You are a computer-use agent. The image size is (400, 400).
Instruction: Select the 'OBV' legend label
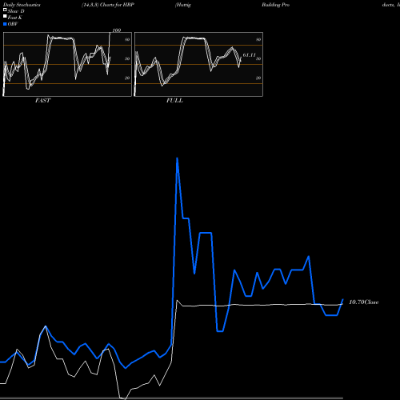tap(13, 24)
